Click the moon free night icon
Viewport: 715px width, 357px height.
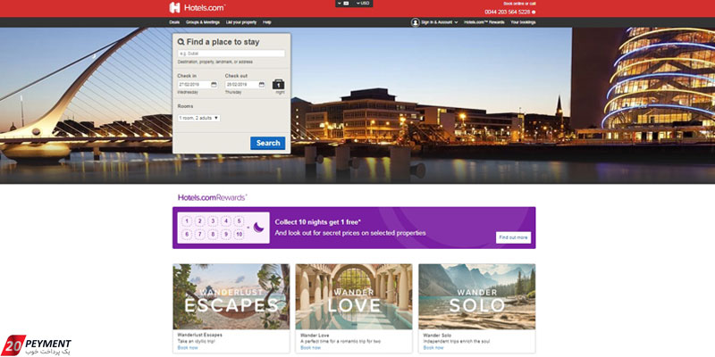(258, 228)
